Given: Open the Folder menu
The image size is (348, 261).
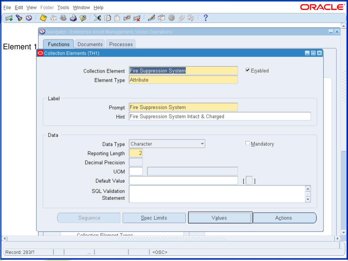Looking at the screenshot, I should coord(47,7).
